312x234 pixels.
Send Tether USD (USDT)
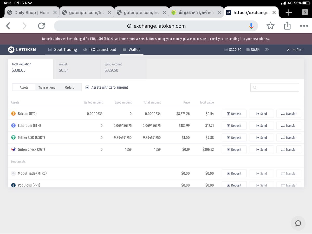[x=261, y=138]
